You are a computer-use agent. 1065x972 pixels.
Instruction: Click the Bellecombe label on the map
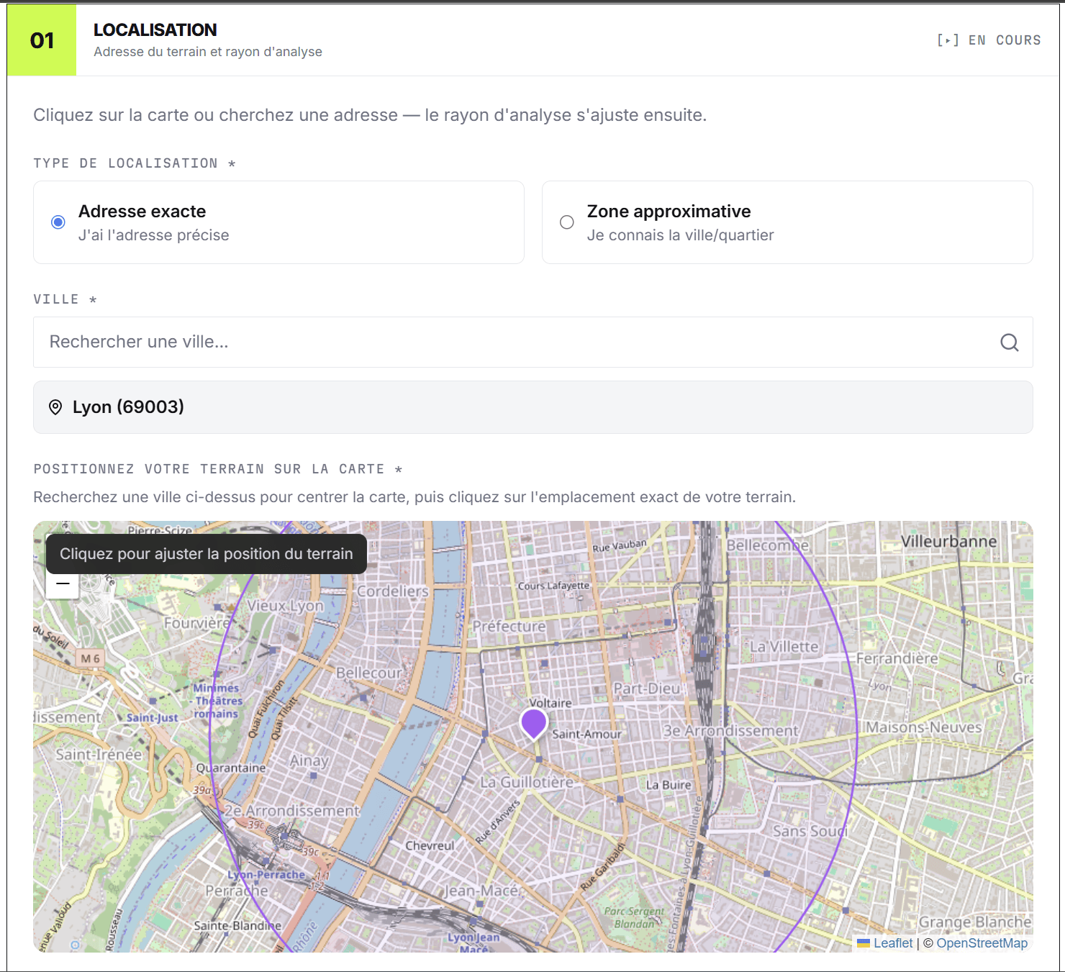coord(767,545)
